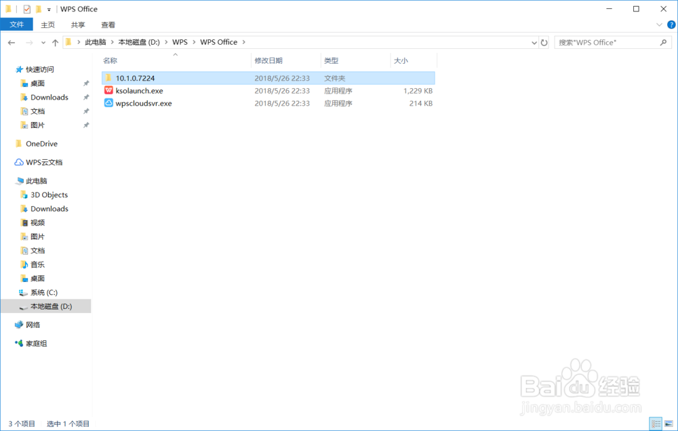Open the recent locations dropdown arrow
The image size is (678, 431).
click(43, 43)
